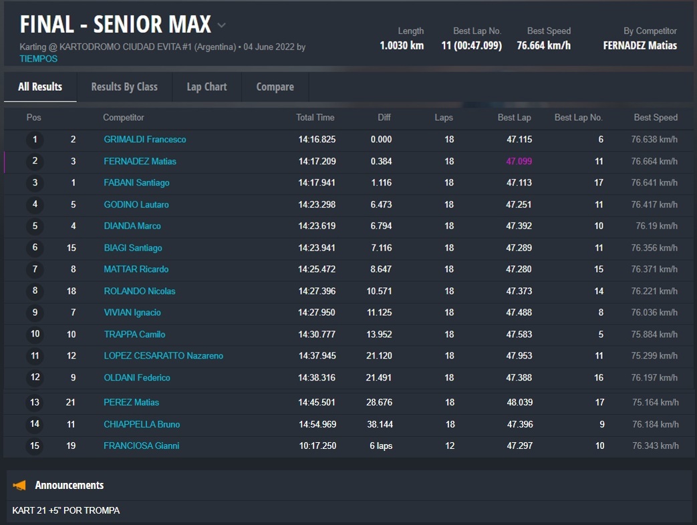Open the TIEMPOS organizer link

click(x=39, y=59)
